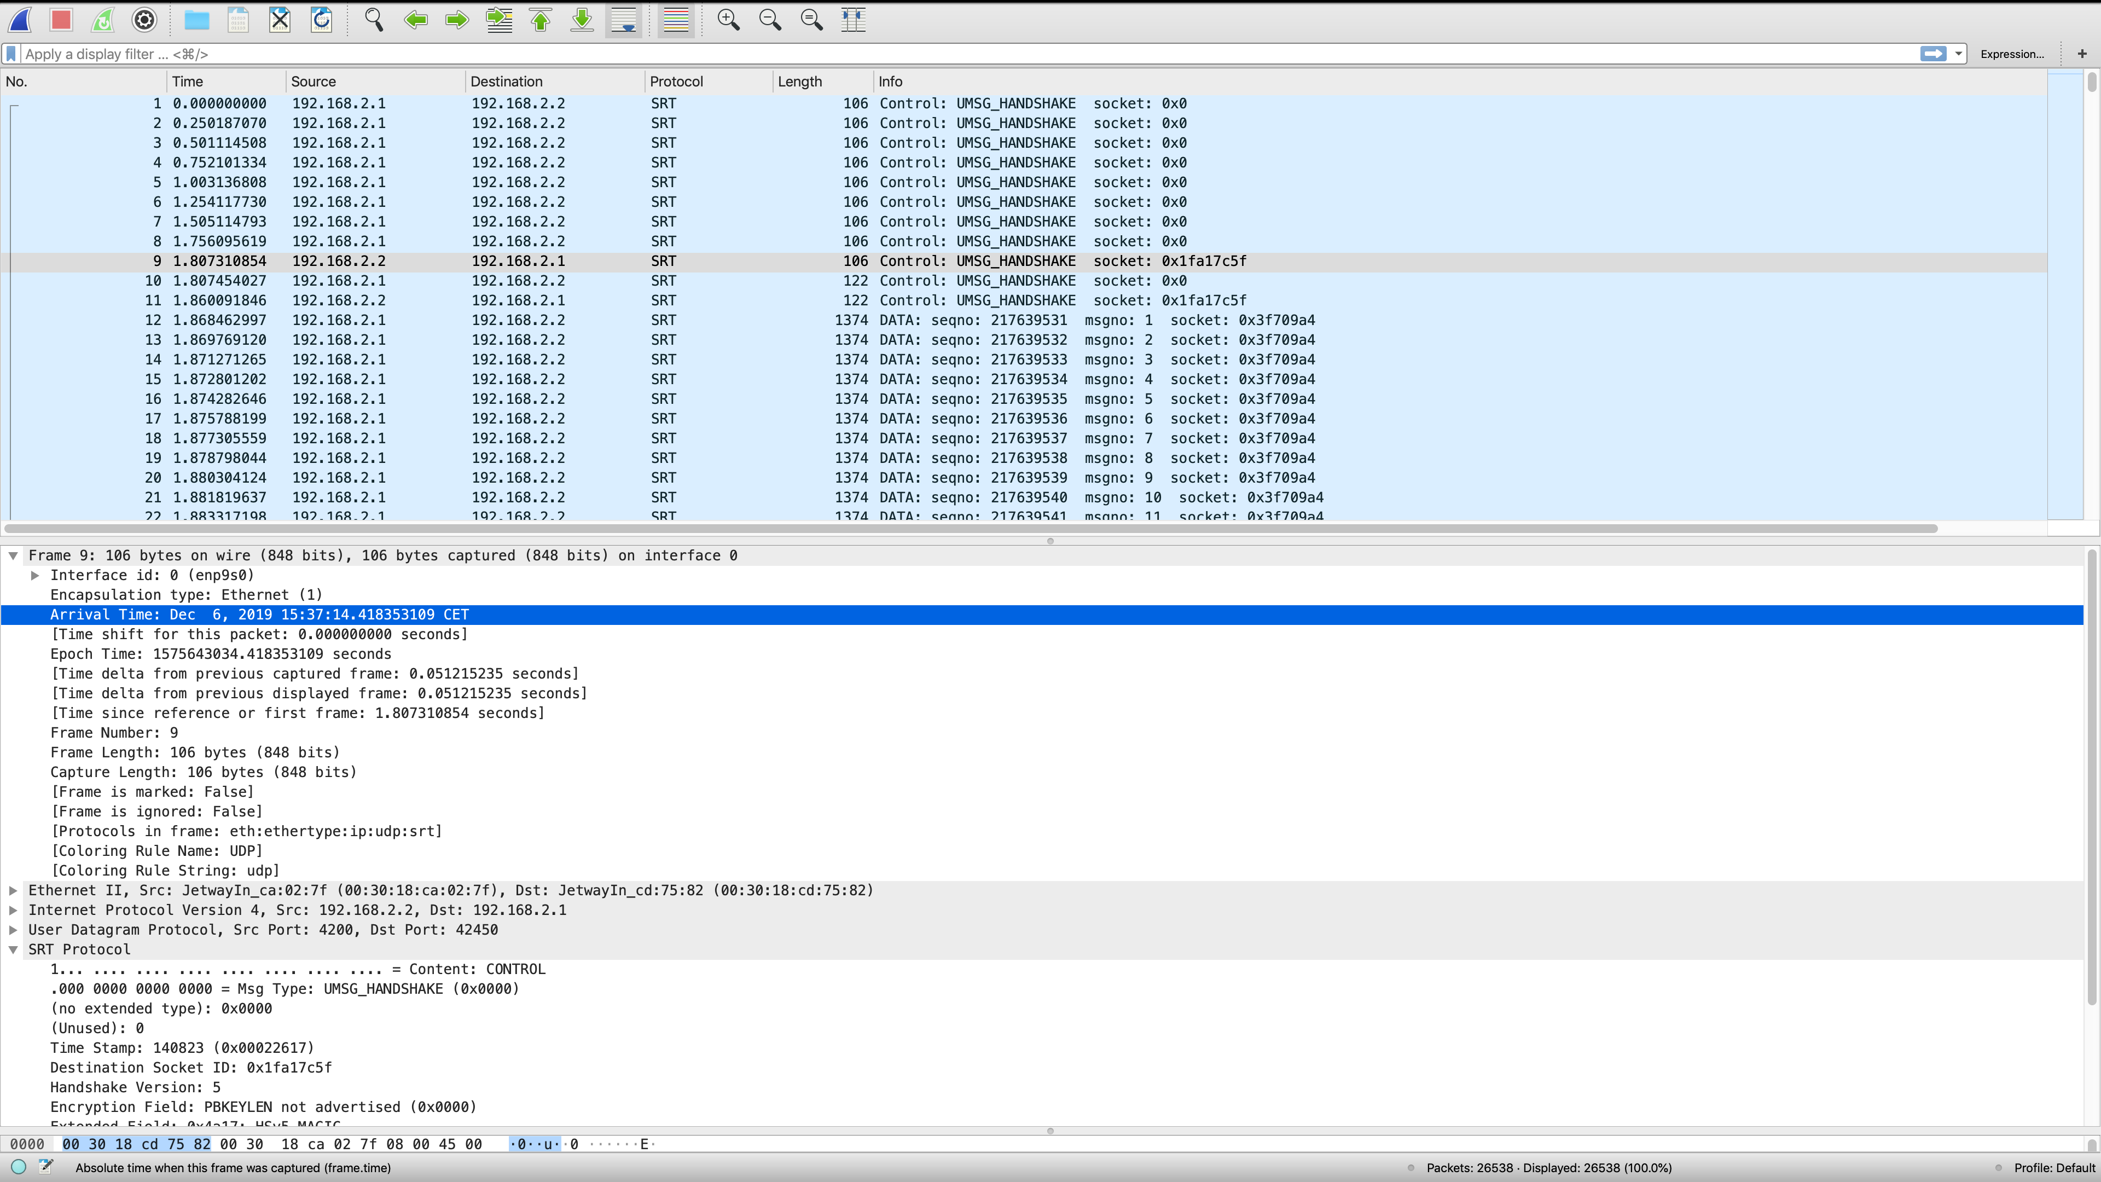2101x1182 pixels.
Task: Sort by Protocol column header
Action: click(708, 82)
